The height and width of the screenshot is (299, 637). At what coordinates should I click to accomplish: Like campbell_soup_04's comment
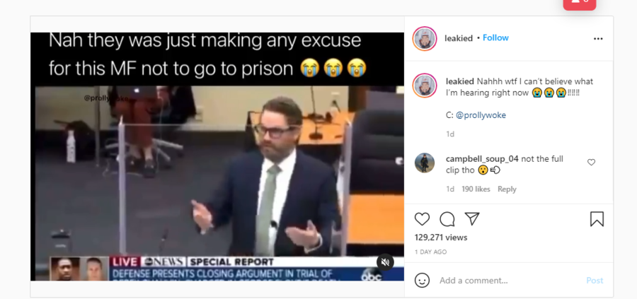point(591,163)
